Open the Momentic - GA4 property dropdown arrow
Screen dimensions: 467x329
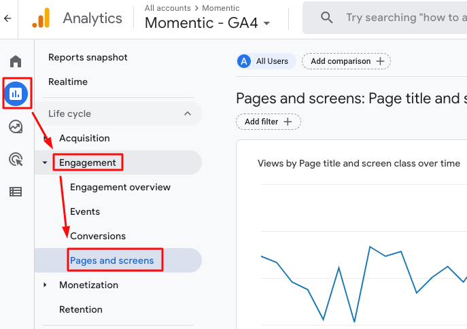[266, 23]
